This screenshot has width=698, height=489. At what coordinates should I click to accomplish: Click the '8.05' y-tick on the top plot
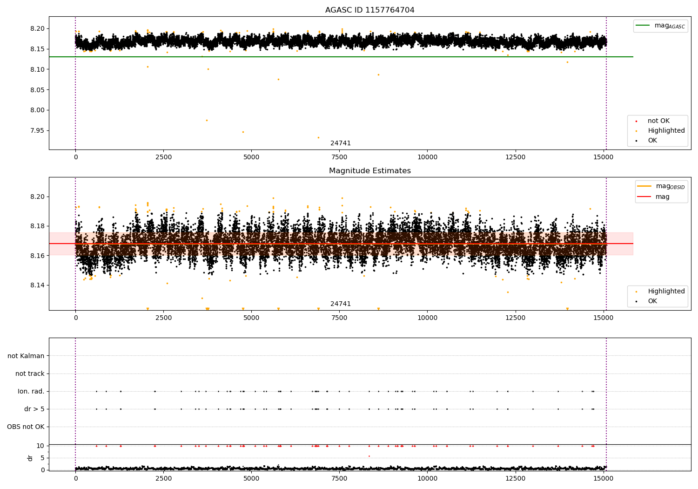38,90
